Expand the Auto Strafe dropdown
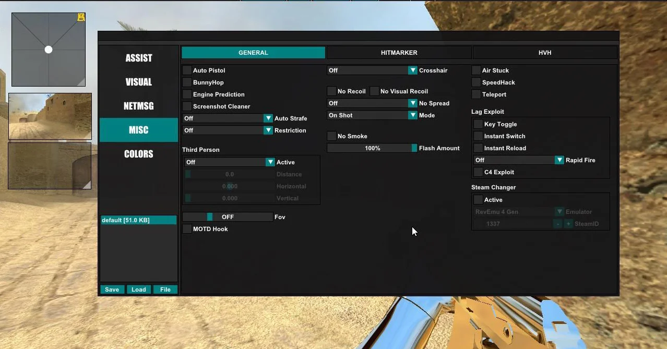 click(x=228, y=118)
